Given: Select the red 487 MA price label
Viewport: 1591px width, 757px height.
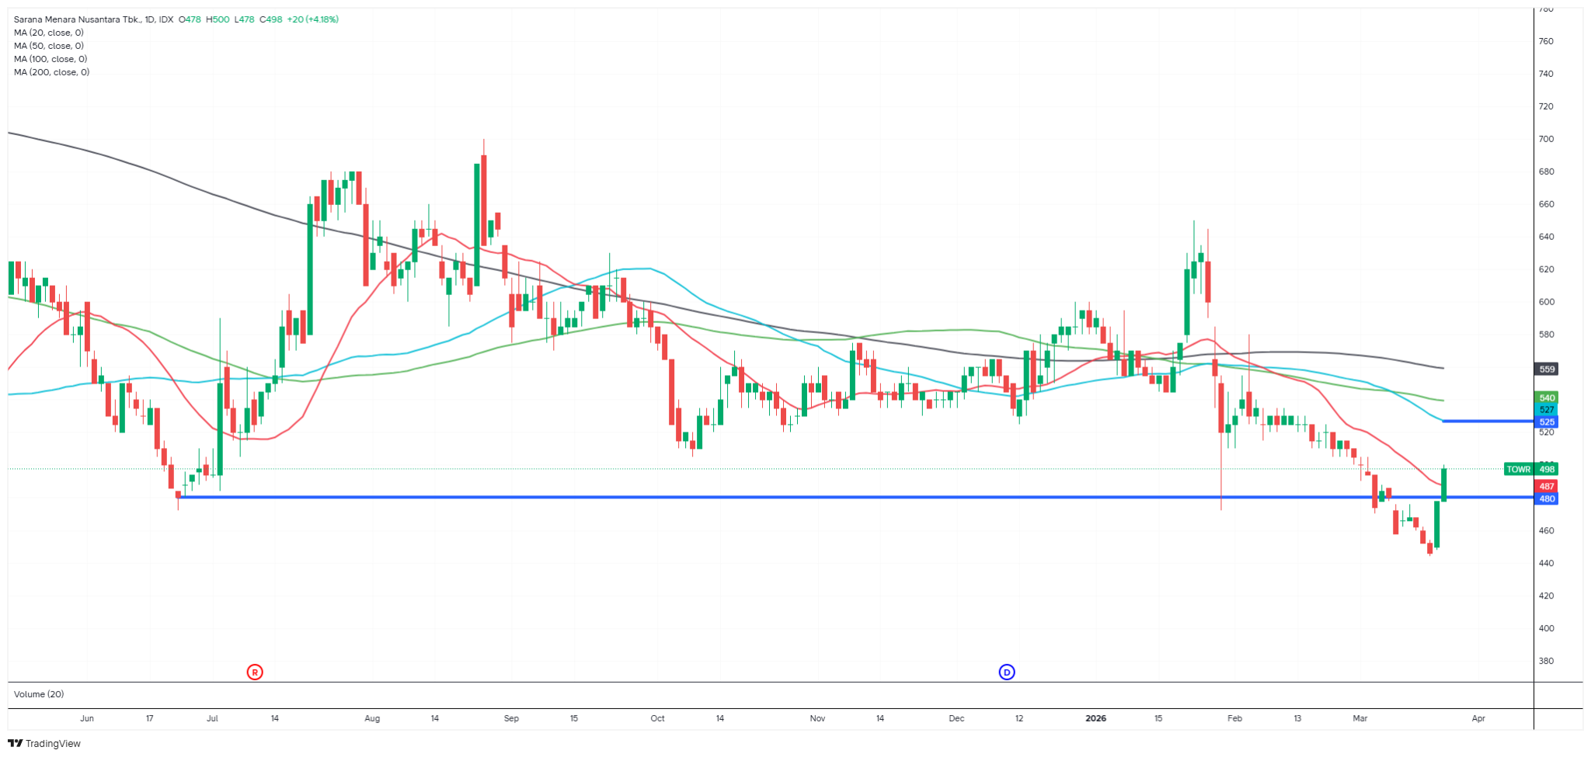Looking at the screenshot, I should 1547,487.
